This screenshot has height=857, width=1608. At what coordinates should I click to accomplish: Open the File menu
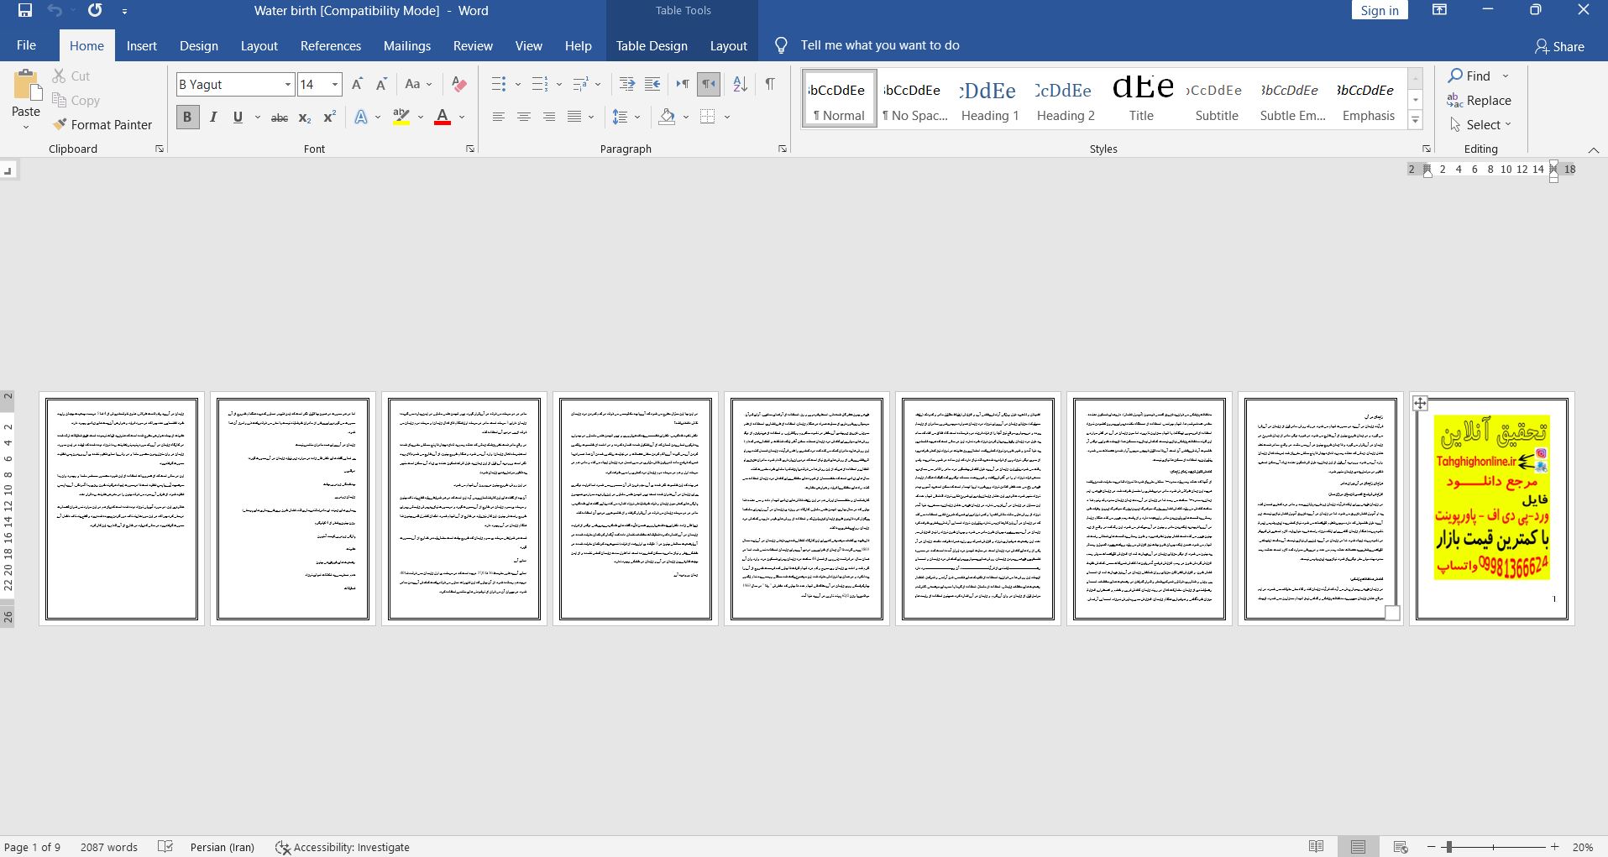click(x=26, y=45)
